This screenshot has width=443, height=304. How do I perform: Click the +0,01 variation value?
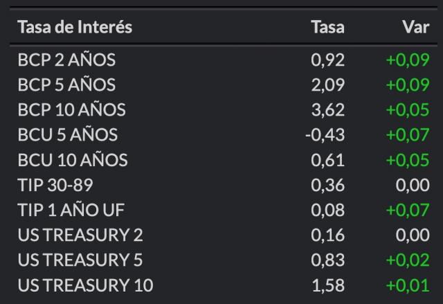coord(408,285)
